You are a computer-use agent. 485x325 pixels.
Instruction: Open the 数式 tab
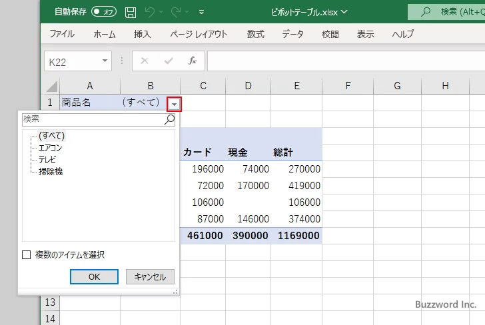[x=256, y=34]
